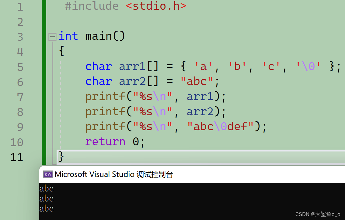Click the 'int' keyword before main
The image size is (345, 220).
tap(68, 36)
